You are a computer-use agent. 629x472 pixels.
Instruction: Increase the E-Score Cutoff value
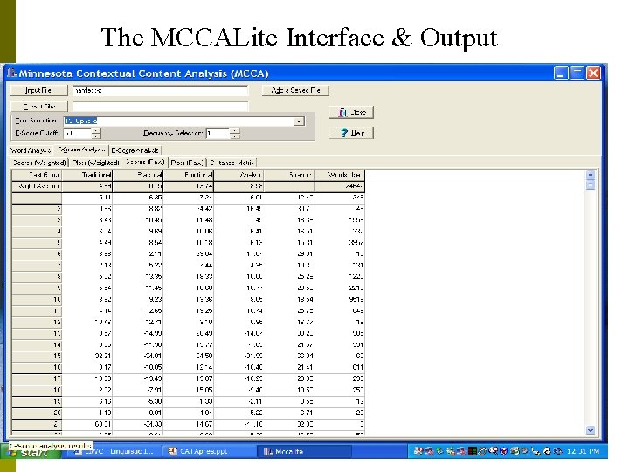(x=96, y=131)
